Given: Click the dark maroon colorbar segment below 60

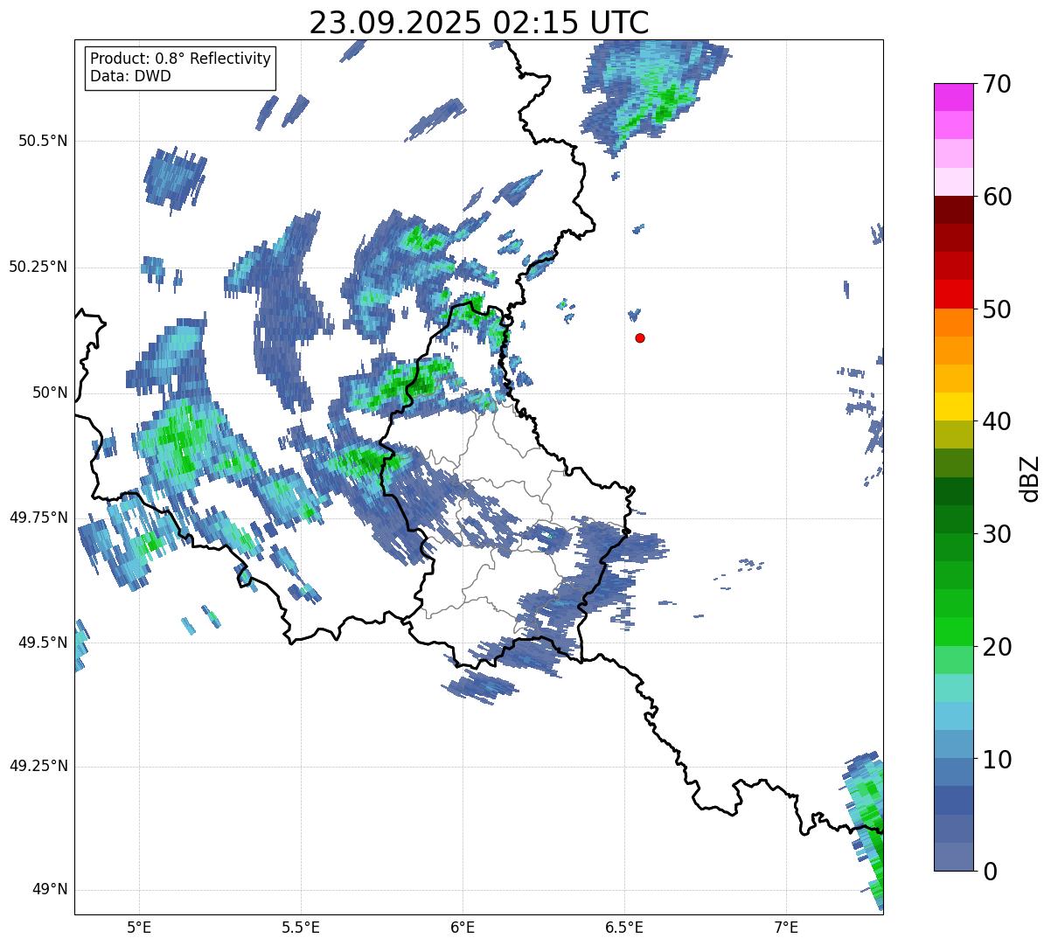Looking at the screenshot, I should (953, 210).
